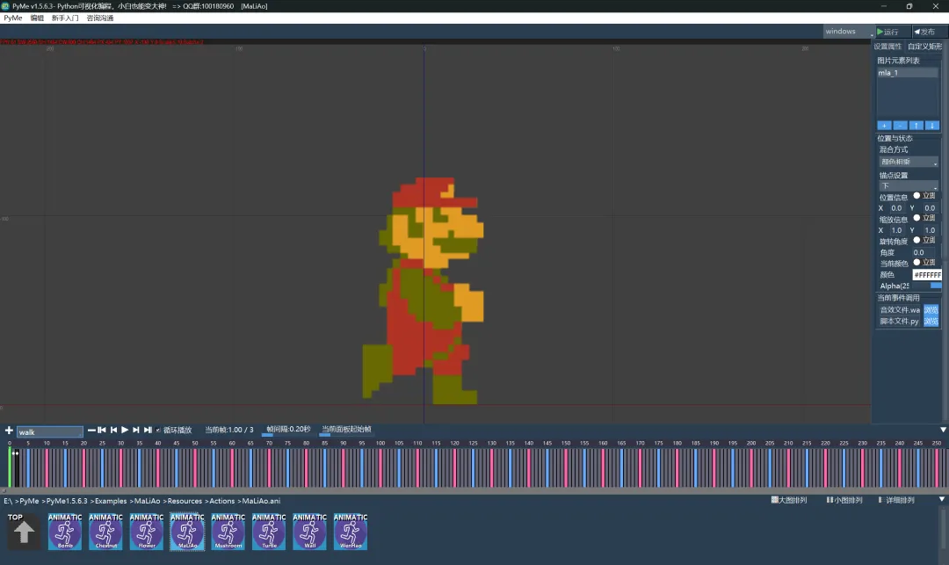Select frame 50 on the timeline
The height and width of the screenshot is (565, 949).
click(195, 467)
